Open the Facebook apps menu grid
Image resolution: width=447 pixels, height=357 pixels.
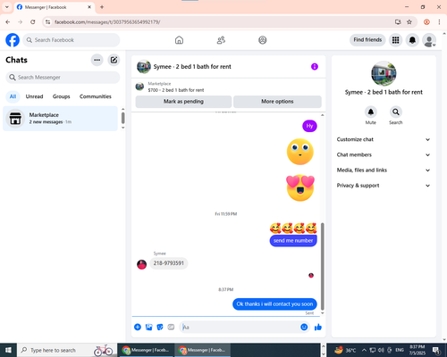click(x=395, y=40)
